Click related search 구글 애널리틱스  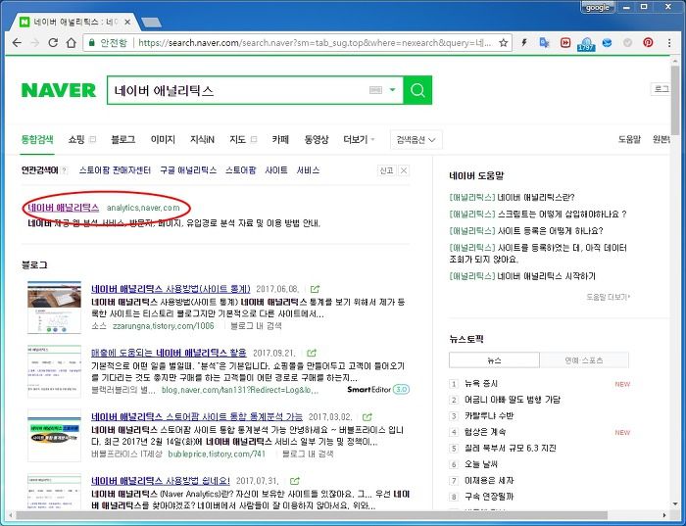(x=188, y=170)
